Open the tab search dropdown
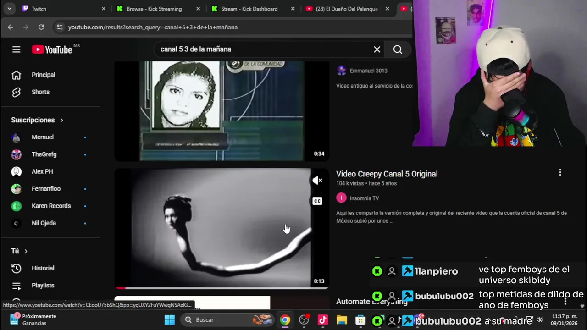This screenshot has width=587, height=330. [x=9, y=9]
